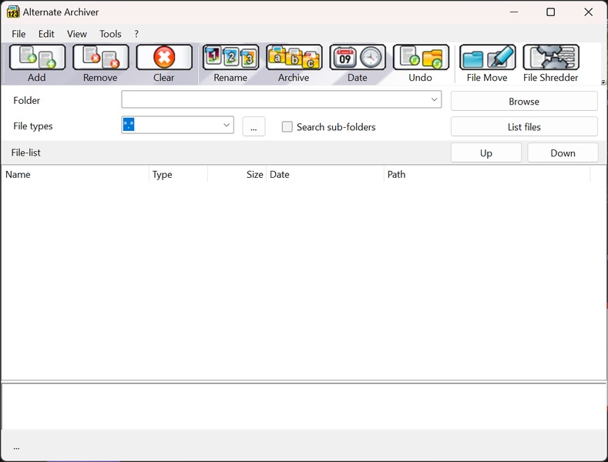Close the Alternate Archiver window
Screen dimensions: 608x462
(x=588, y=12)
